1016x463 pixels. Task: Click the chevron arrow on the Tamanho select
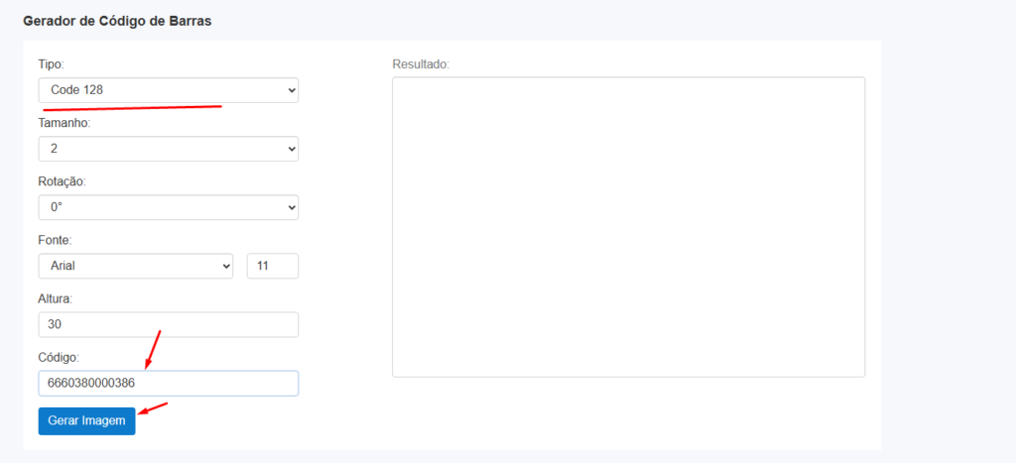[x=291, y=149]
